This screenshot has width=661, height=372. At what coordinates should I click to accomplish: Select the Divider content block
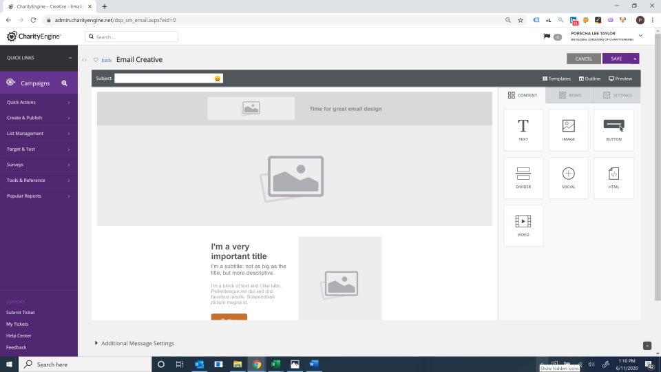pyautogui.click(x=523, y=178)
